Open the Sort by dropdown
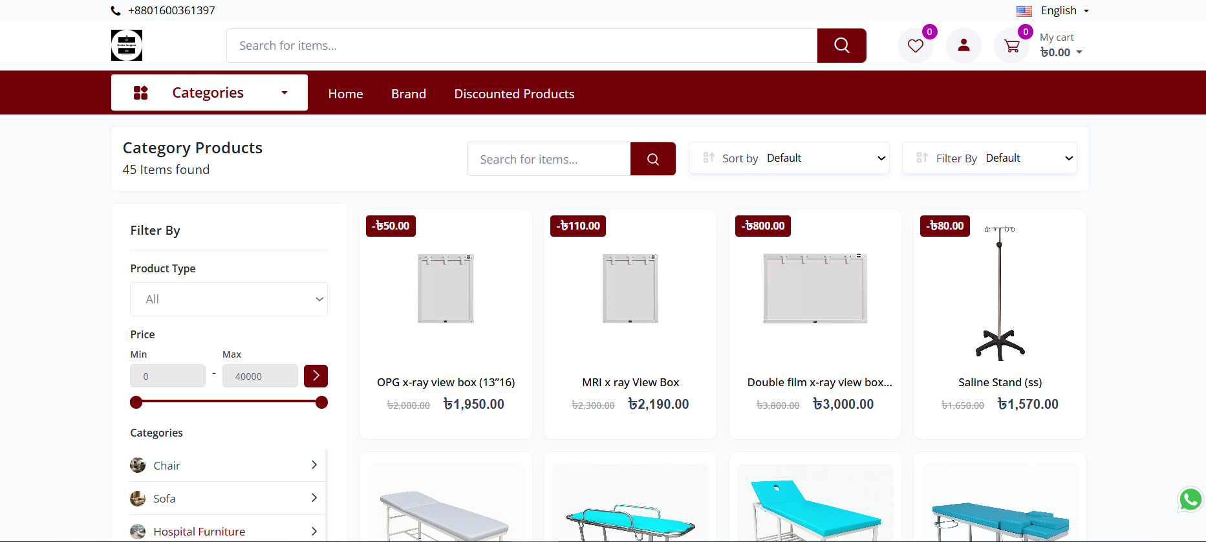1206x542 pixels. 789,158
